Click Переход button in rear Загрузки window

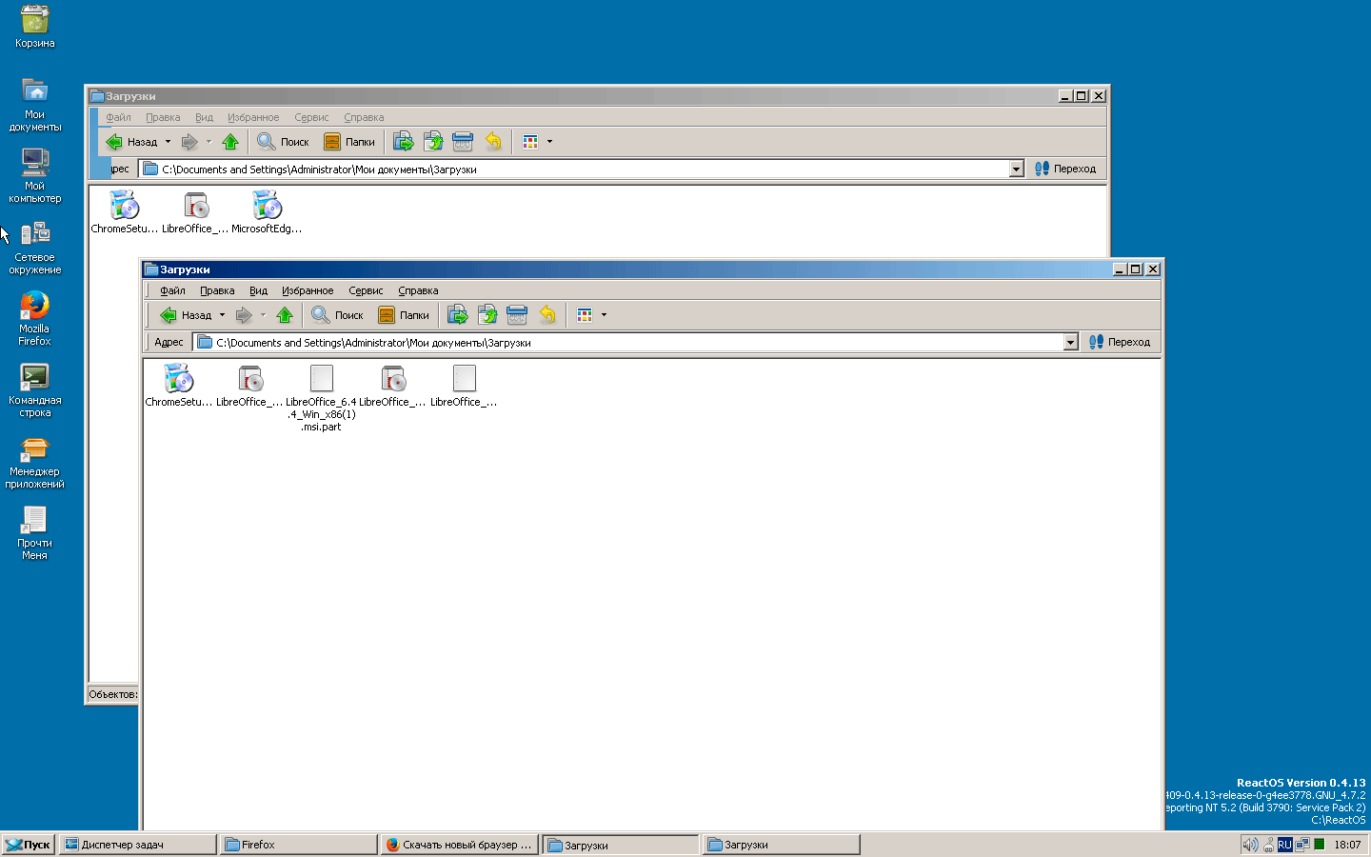coord(1065,169)
